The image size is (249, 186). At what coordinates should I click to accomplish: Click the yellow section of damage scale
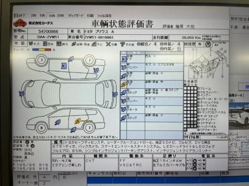click(42, 50)
